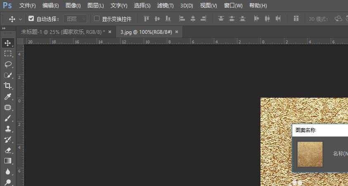Click the 图案名称 dialog title bar
The width and height of the screenshot is (348, 186).
(x=320, y=130)
